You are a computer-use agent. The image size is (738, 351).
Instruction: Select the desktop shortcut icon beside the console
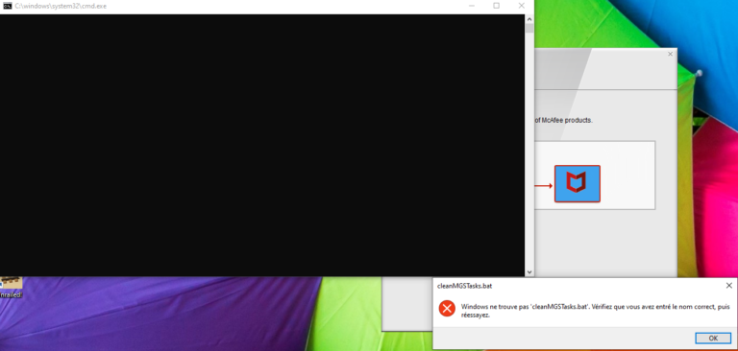click(11, 283)
